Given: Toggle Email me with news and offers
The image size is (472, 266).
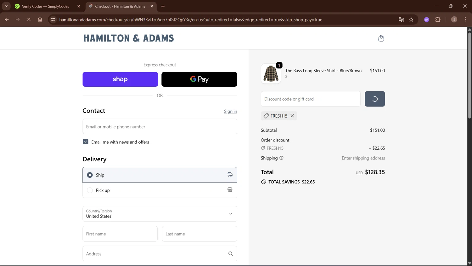Looking at the screenshot, I should [86, 142].
